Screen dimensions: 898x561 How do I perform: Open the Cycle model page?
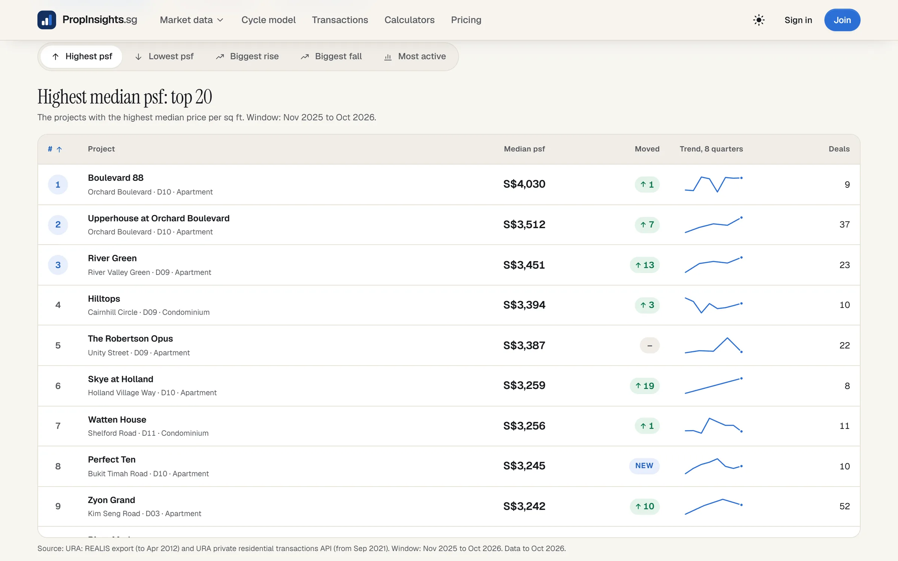click(x=268, y=20)
